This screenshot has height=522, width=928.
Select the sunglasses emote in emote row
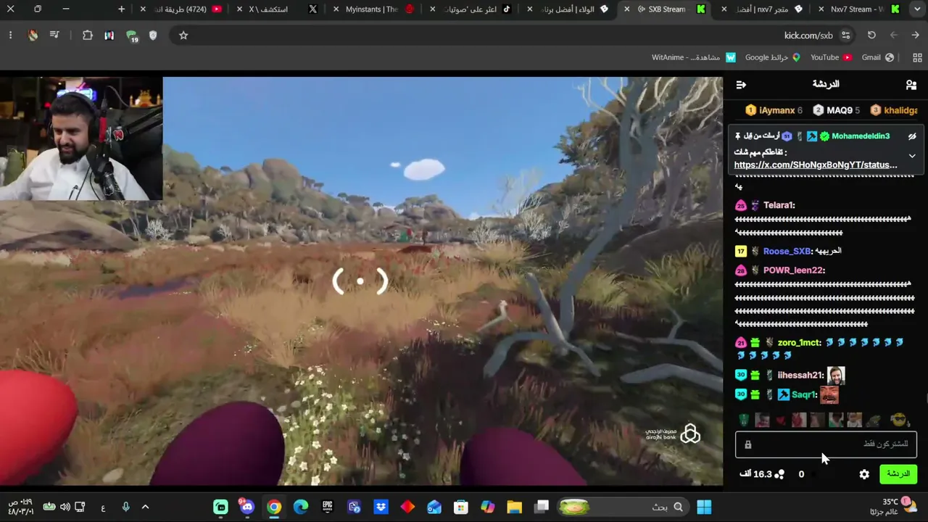(x=899, y=420)
